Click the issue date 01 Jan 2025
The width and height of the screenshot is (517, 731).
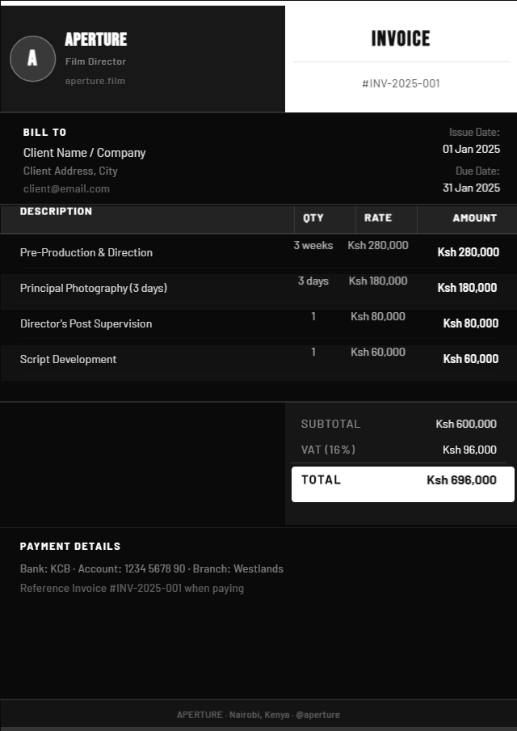(471, 149)
